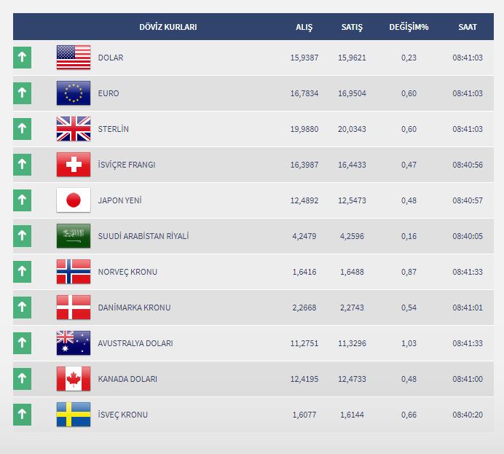This screenshot has width=504, height=454.
Task: Click the DÖVİZ KURLARI table header
Action: click(168, 27)
